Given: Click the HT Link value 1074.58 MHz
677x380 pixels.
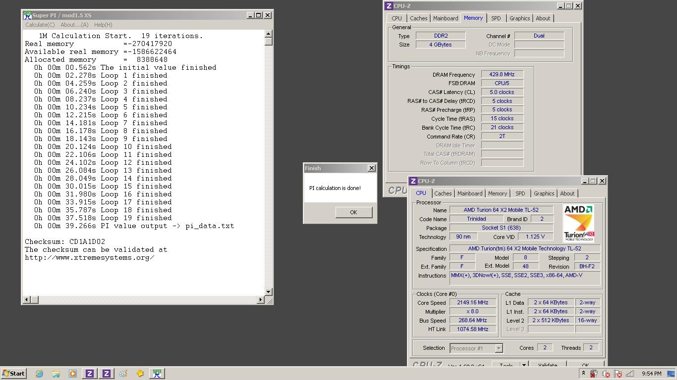Looking at the screenshot, I should coord(473,329).
